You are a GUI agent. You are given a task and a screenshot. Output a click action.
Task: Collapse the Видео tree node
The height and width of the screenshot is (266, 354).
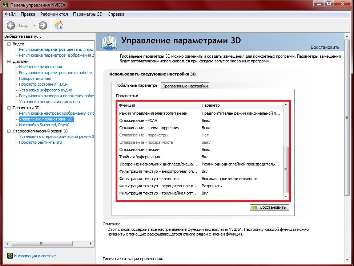(9, 44)
